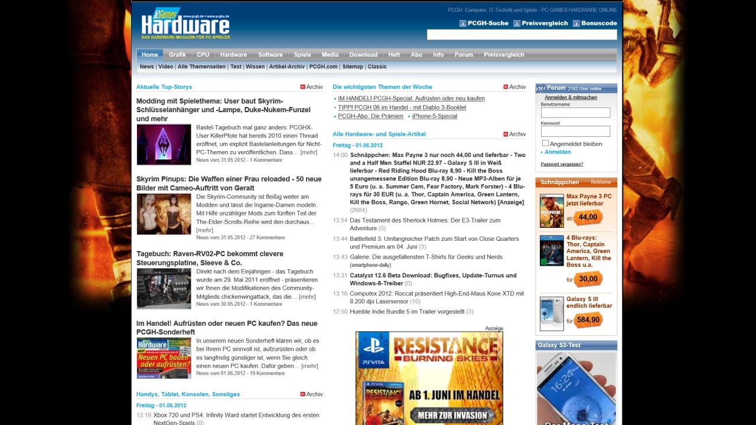Enable the Angemeldet bleiben checkbox
This screenshot has width=756, height=425.
pyautogui.click(x=545, y=143)
